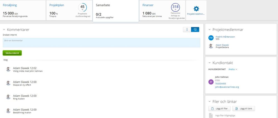
Task: Switch to the task list view toggle
Action: (x=187, y=29)
